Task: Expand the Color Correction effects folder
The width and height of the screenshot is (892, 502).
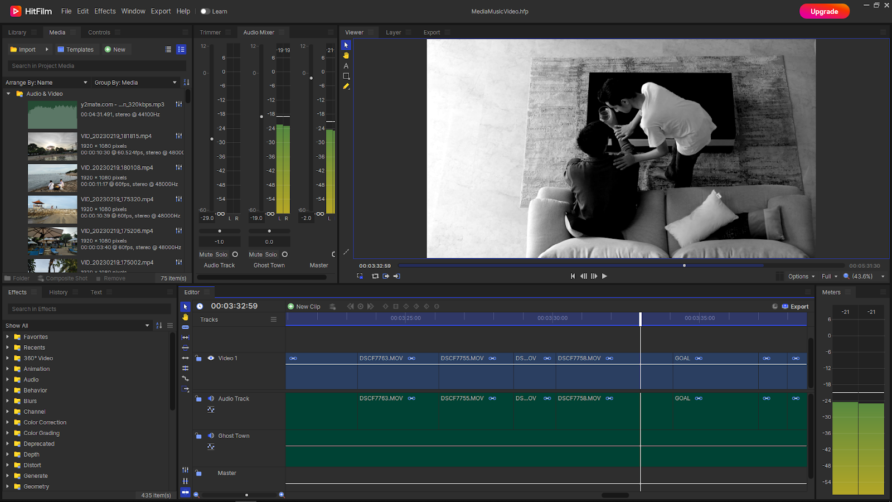Action: [x=8, y=423]
